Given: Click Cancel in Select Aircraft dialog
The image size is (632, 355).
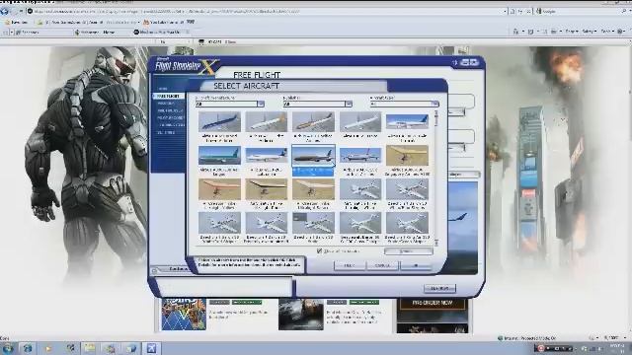Looking at the screenshot, I should coord(382,265).
